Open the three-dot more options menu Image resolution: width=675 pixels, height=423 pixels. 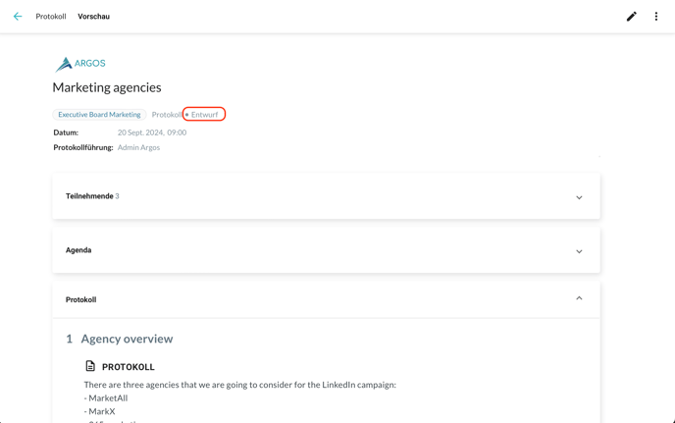coord(656,17)
